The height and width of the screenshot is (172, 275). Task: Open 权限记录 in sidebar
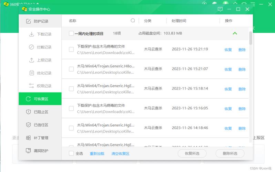point(40,86)
